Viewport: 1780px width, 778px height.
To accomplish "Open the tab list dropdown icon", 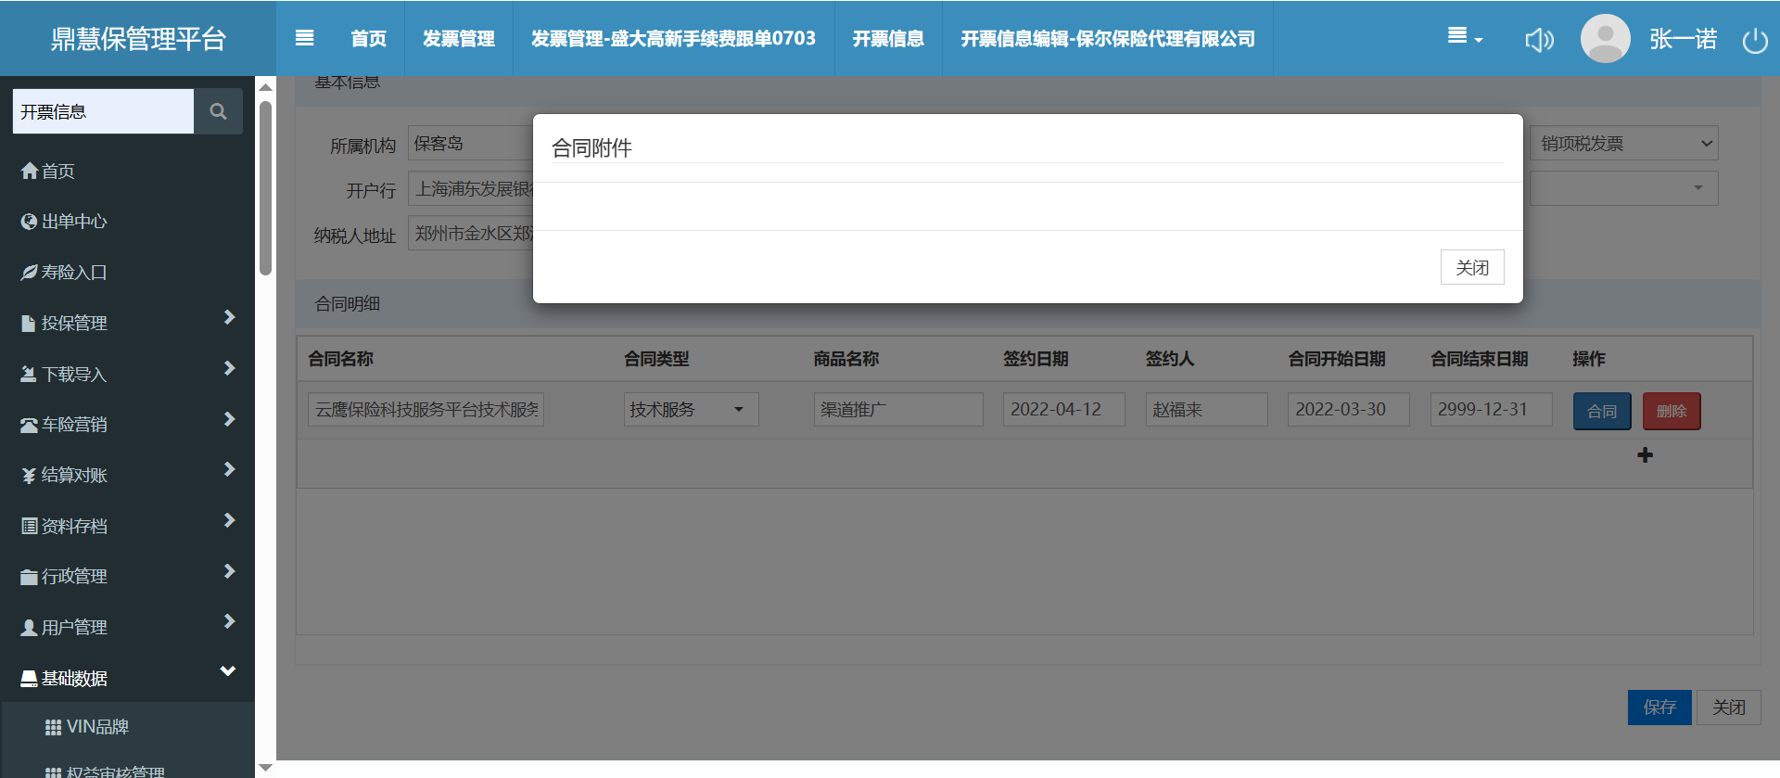I will click(x=1465, y=37).
